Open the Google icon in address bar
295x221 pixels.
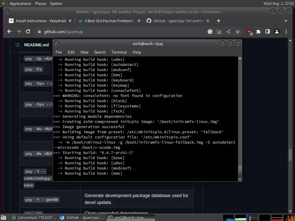click(210, 32)
